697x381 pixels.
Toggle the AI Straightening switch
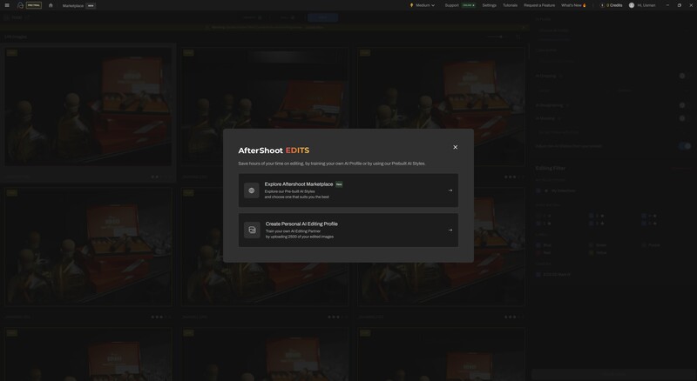pos(685,105)
